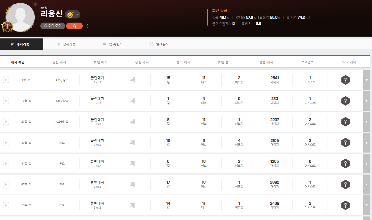The width and height of the screenshot is (372, 220).
Task: Select the 생존 매치 filter
Action: click(x=266, y=62)
